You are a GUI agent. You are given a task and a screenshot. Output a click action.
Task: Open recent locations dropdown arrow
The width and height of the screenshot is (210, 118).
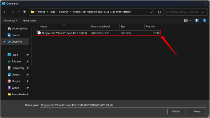pos(18,12)
